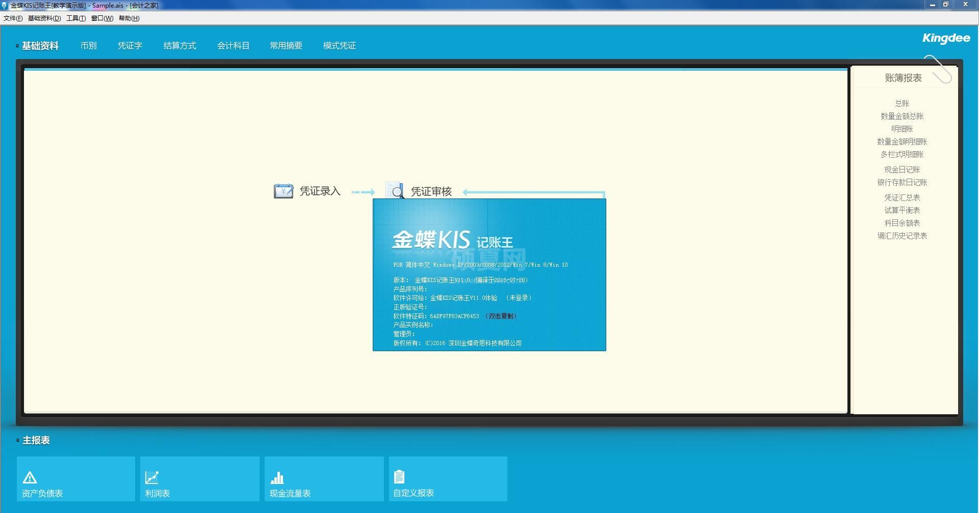The height and width of the screenshot is (513, 979).
Task: Click the 产品实例名称 line in splash
Action: [414, 325]
